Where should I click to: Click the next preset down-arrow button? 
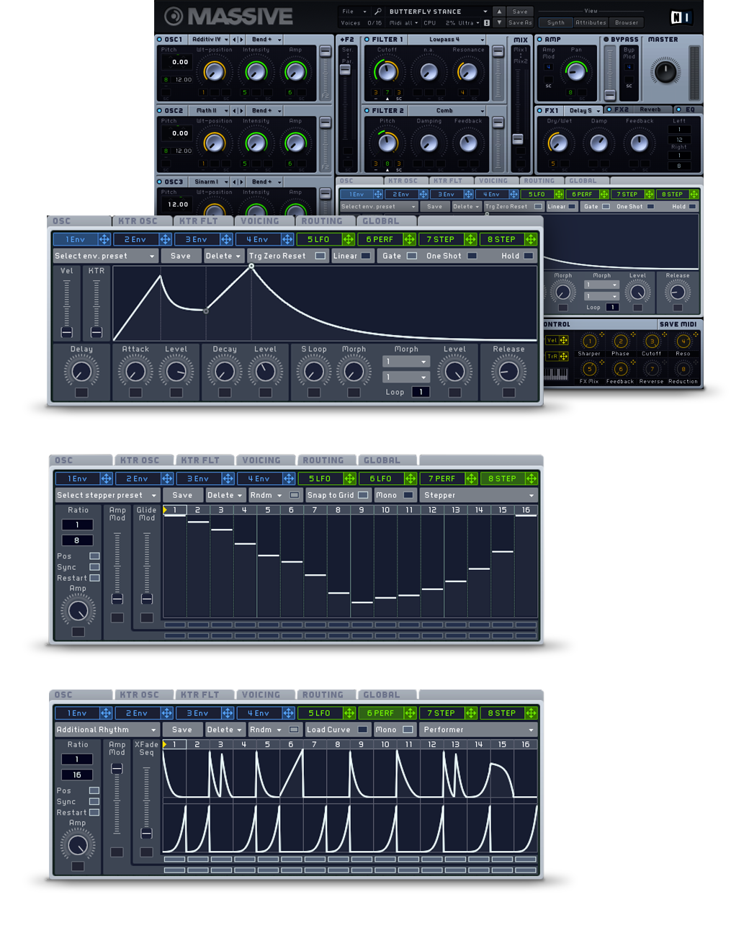tap(499, 22)
